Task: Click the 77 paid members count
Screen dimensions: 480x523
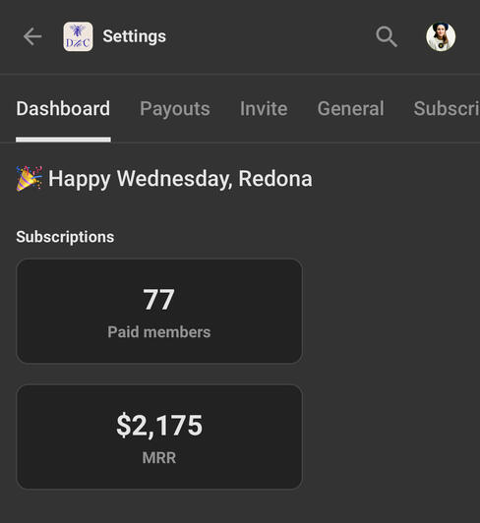Action: [x=158, y=300]
